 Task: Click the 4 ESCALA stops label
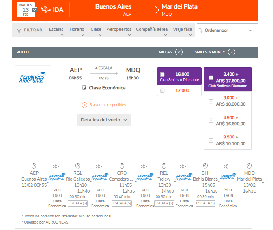coord(104,68)
